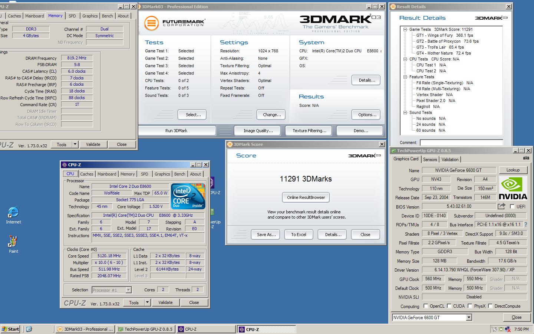Collapse the Game Tests tree node
This screenshot has height=334, width=534.
(x=405, y=29)
